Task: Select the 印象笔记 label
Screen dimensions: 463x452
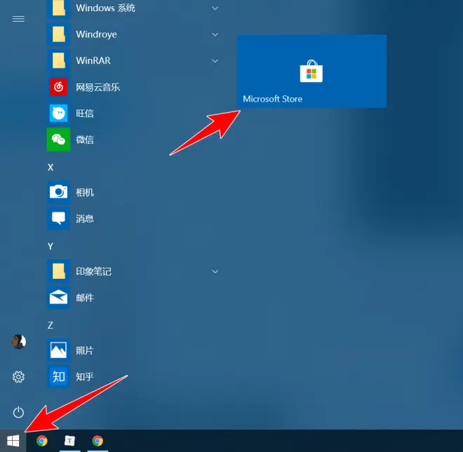Action: pyautogui.click(x=93, y=271)
